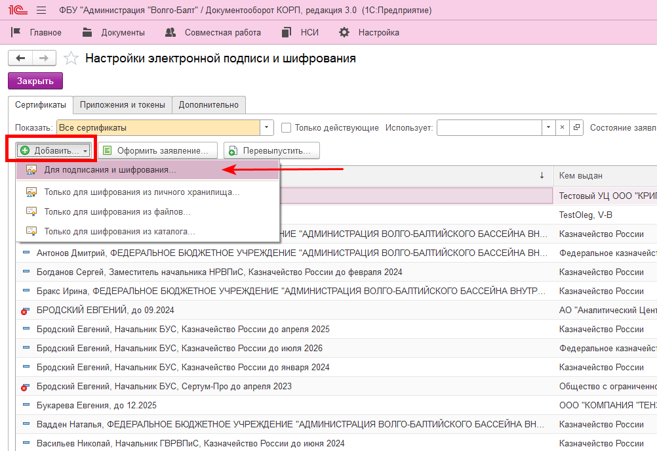Expand the Использует dropdown arrow
The width and height of the screenshot is (657, 451).
[x=548, y=128]
